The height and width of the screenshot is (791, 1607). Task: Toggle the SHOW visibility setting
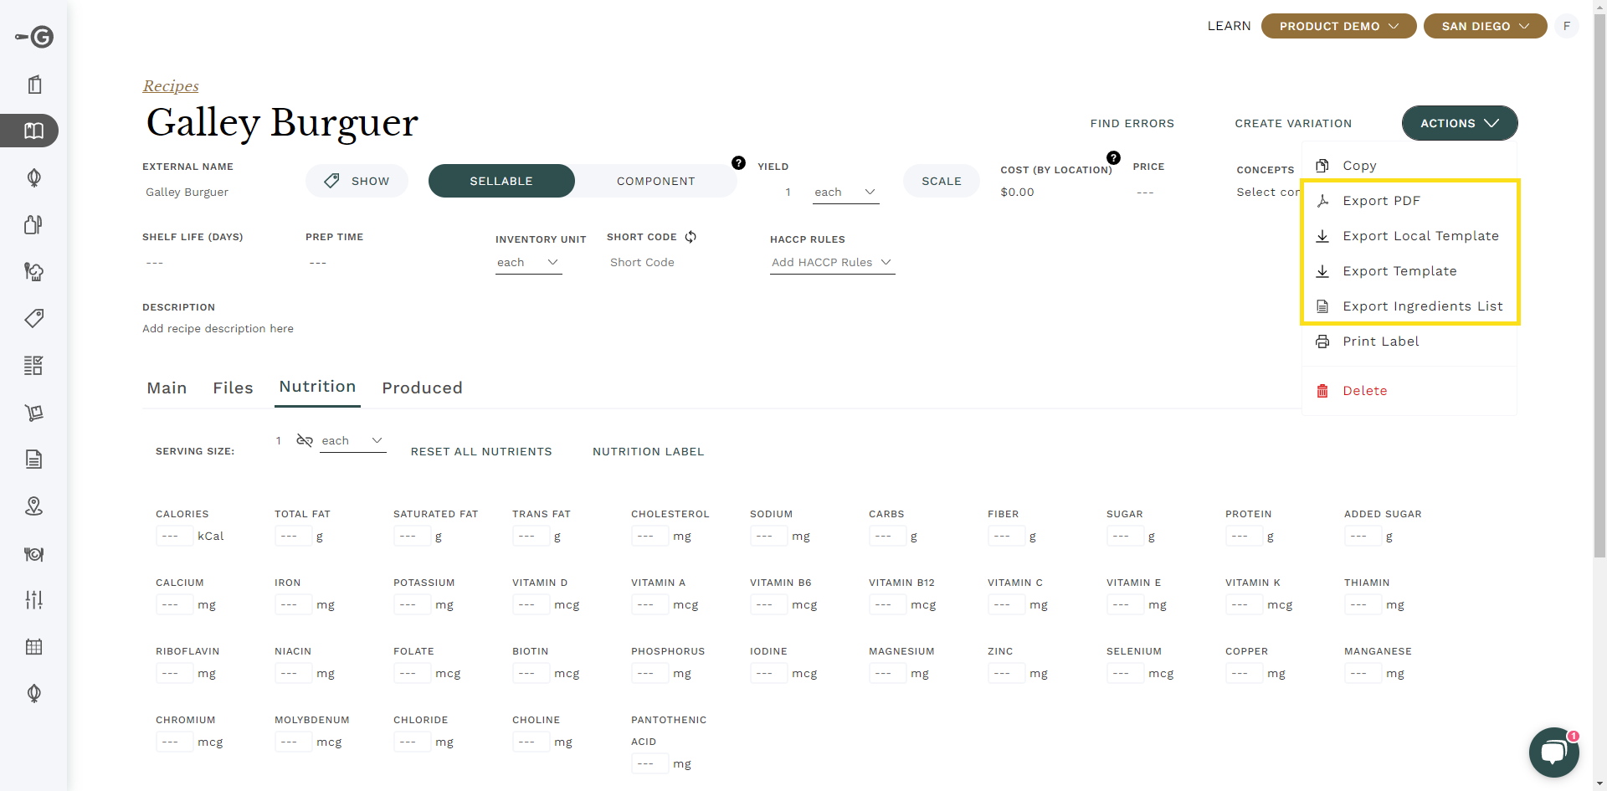(357, 180)
